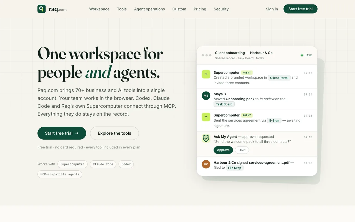The height and width of the screenshot is (222, 355).
Task: Click header Start free trial button
Action: (x=300, y=9)
